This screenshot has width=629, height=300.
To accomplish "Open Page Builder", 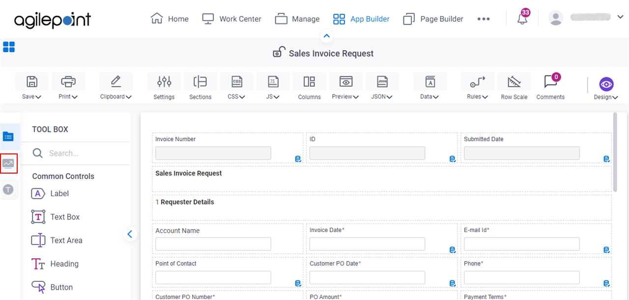I will 433,19.
